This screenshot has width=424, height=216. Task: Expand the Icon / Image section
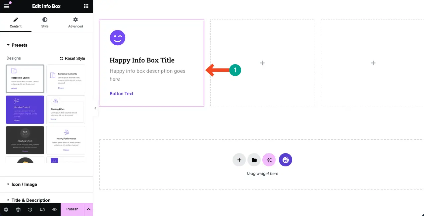click(24, 184)
